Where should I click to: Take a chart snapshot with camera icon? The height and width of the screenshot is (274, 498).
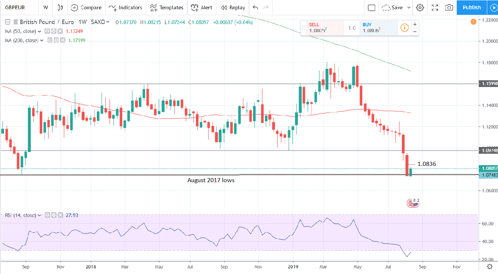tap(449, 7)
